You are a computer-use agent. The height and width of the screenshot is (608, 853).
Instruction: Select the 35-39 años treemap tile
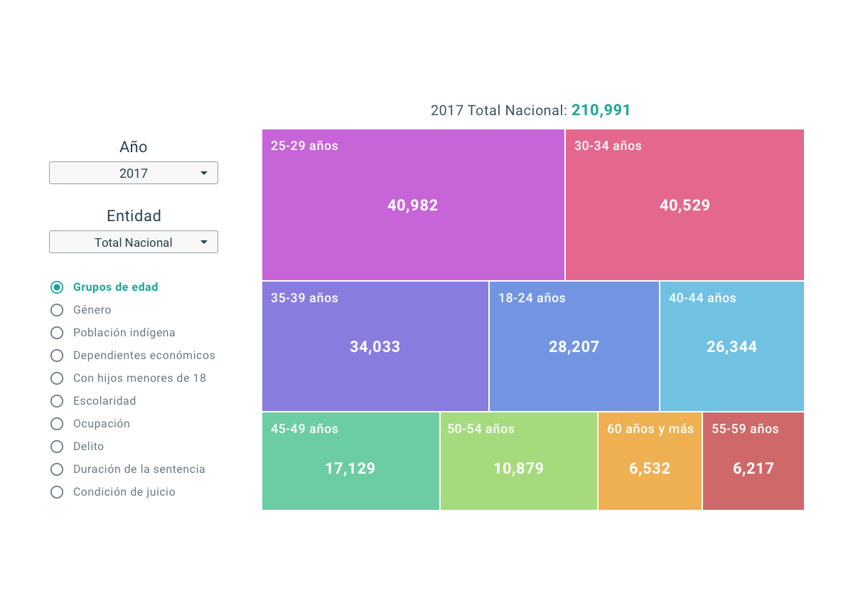tap(375, 346)
